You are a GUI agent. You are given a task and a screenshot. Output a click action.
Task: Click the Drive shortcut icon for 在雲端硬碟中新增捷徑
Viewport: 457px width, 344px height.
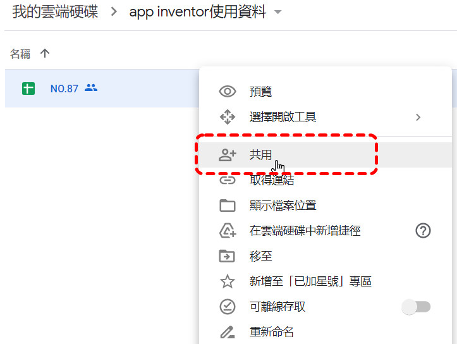[228, 231]
